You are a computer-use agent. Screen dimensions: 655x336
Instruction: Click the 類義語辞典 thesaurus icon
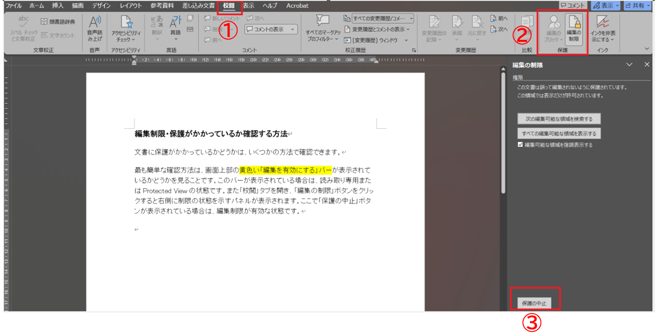pyautogui.click(x=44, y=22)
